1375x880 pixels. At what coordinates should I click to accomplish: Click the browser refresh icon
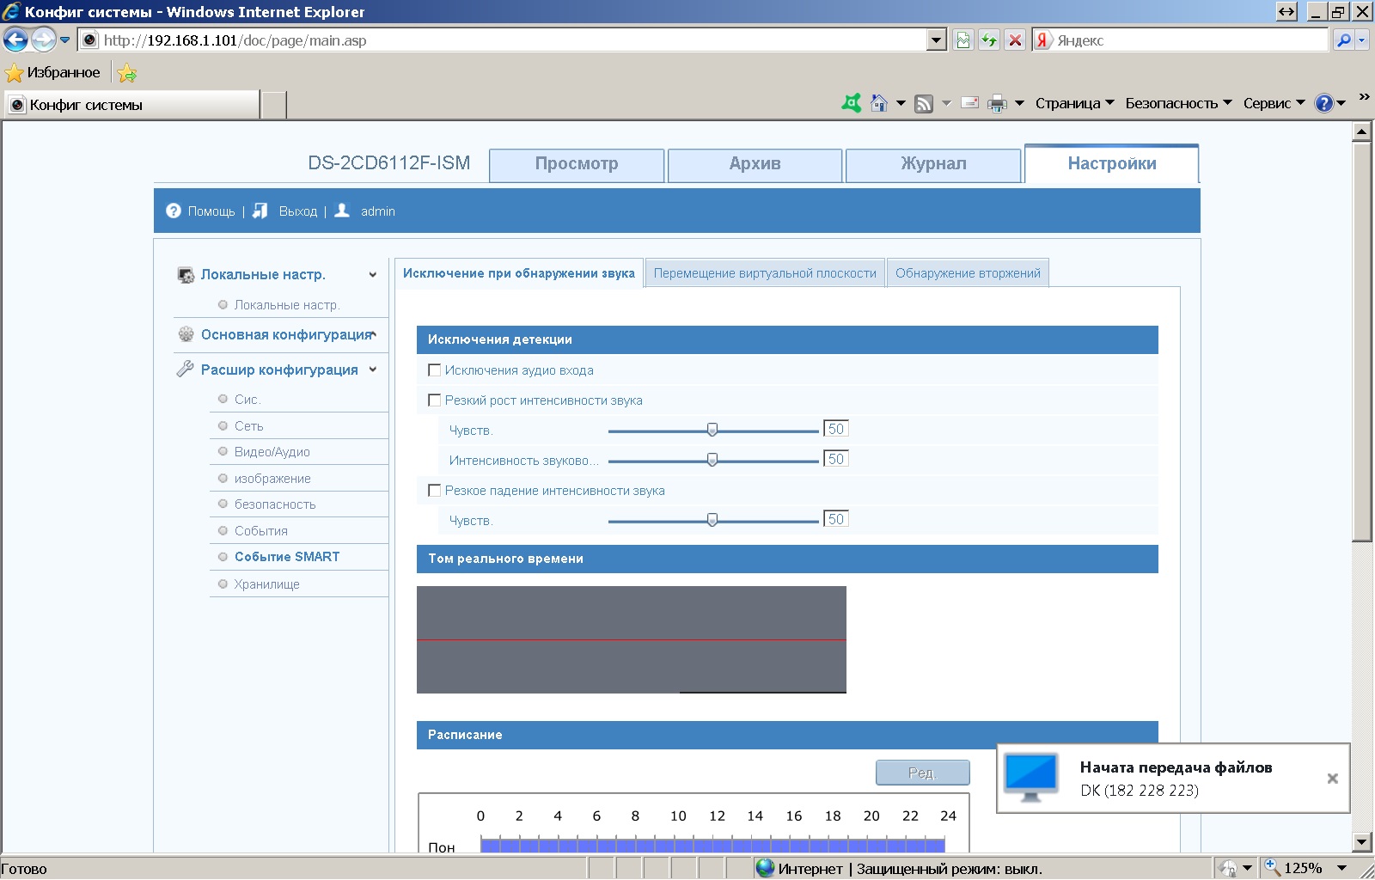pyautogui.click(x=989, y=40)
